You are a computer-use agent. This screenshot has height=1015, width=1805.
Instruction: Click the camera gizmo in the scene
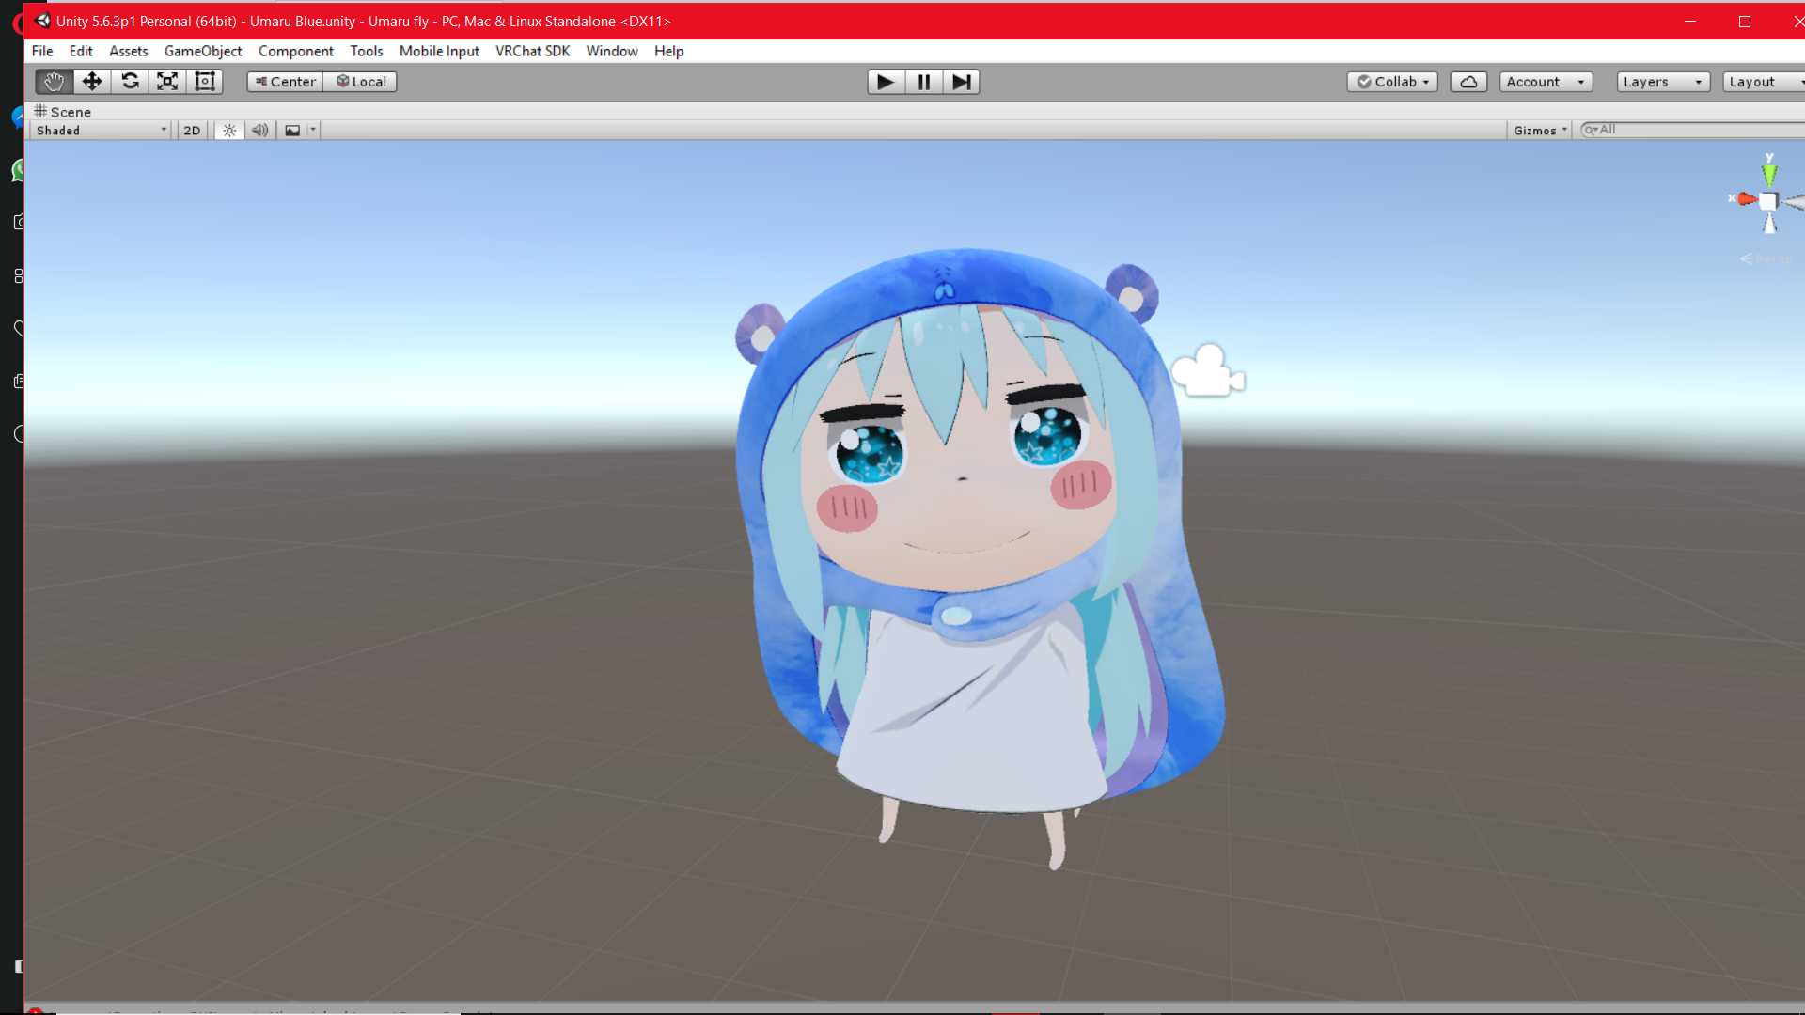coord(1207,371)
